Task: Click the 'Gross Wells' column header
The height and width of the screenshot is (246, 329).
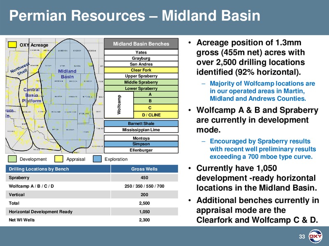Action: pyautogui.click(x=144, y=169)
